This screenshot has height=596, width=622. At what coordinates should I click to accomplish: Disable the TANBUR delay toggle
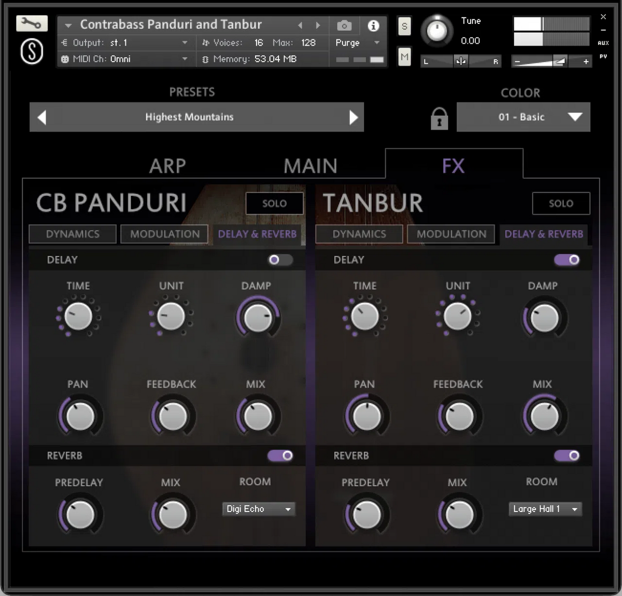click(x=567, y=260)
